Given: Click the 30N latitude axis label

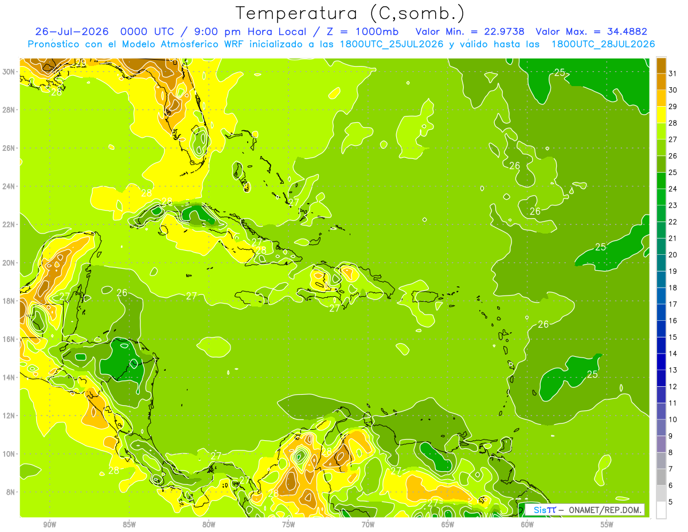Looking at the screenshot, I should point(9,72).
